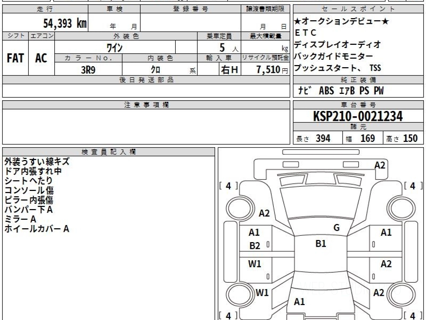Select inspector note ピラー内張傷
Screen dimensions: 426x320
29,200
